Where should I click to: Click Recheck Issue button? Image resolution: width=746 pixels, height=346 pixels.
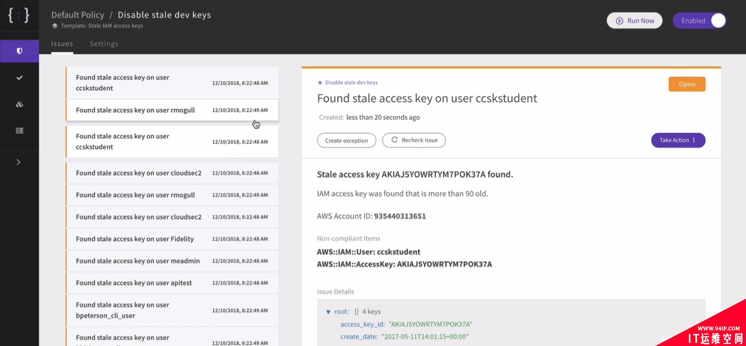pyautogui.click(x=414, y=140)
